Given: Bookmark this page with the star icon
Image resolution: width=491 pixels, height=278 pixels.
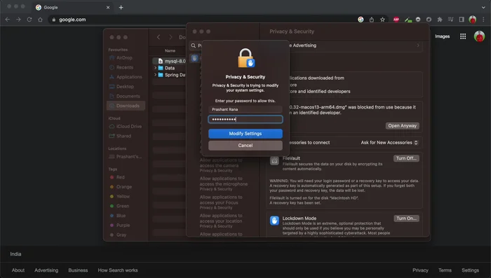Looking at the screenshot, I should (x=383, y=20).
